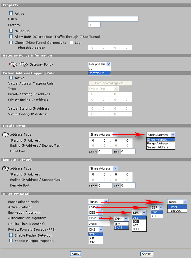
Task: Toggle the Nailed-Up checkbox
Action: pos(11,31)
